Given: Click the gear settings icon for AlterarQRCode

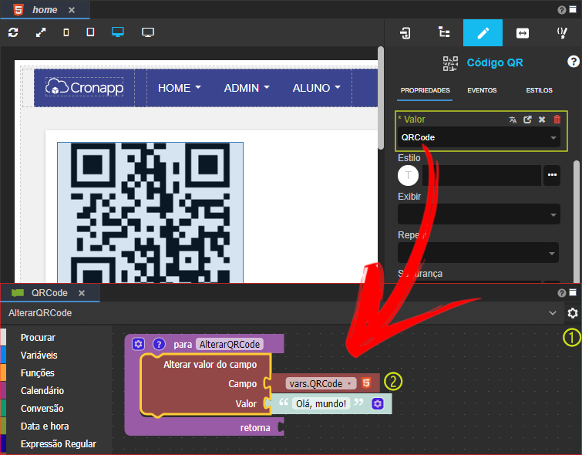Looking at the screenshot, I should (x=572, y=313).
